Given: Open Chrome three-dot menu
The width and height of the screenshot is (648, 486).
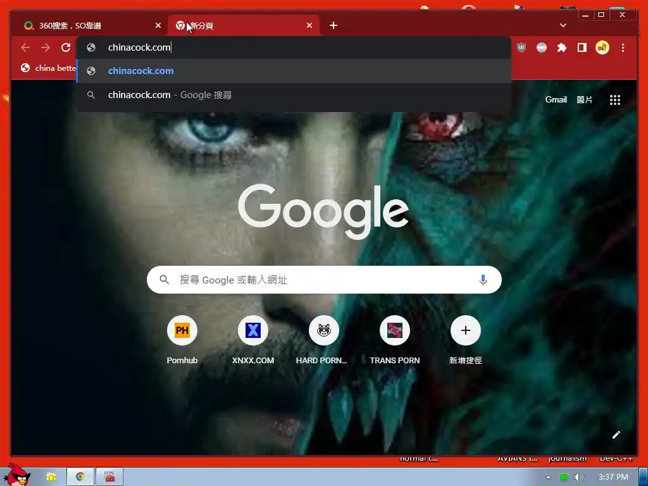Looking at the screenshot, I should pyautogui.click(x=623, y=47).
